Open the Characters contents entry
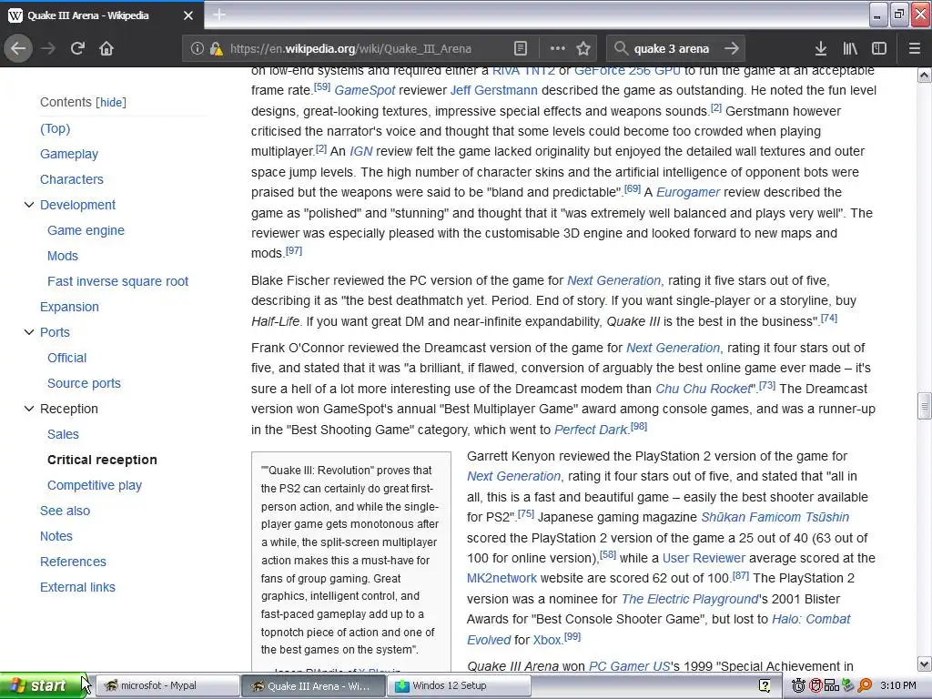 click(x=71, y=179)
